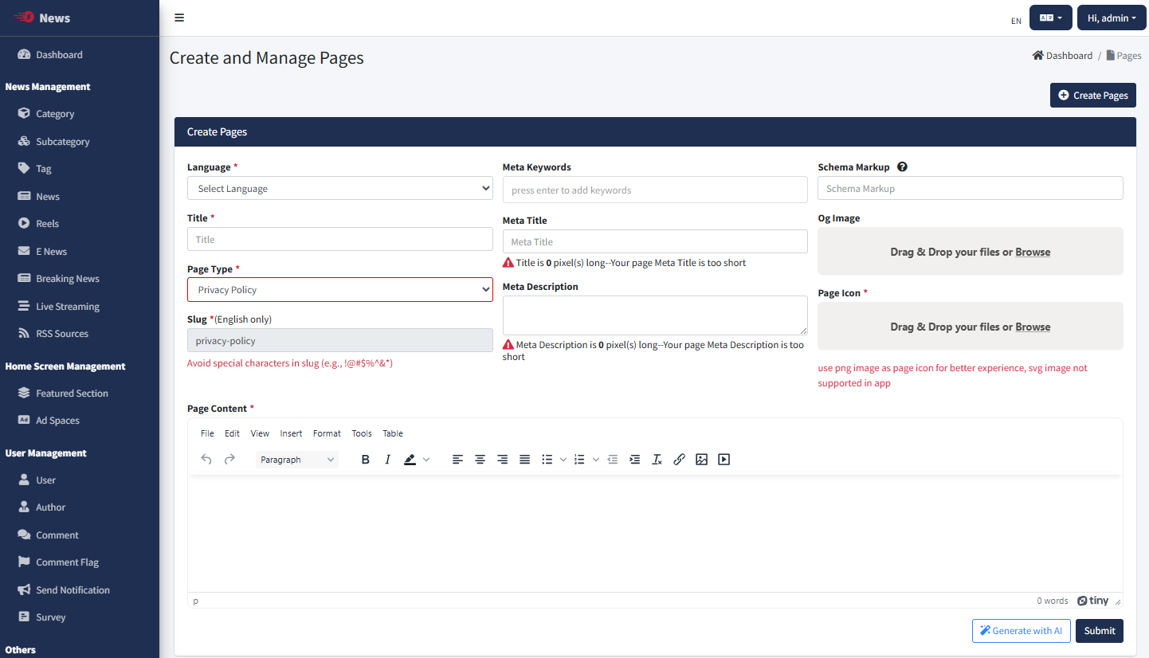Expand the highlight color picker arrow
The height and width of the screenshot is (658, 1149).
coord(426,460)
